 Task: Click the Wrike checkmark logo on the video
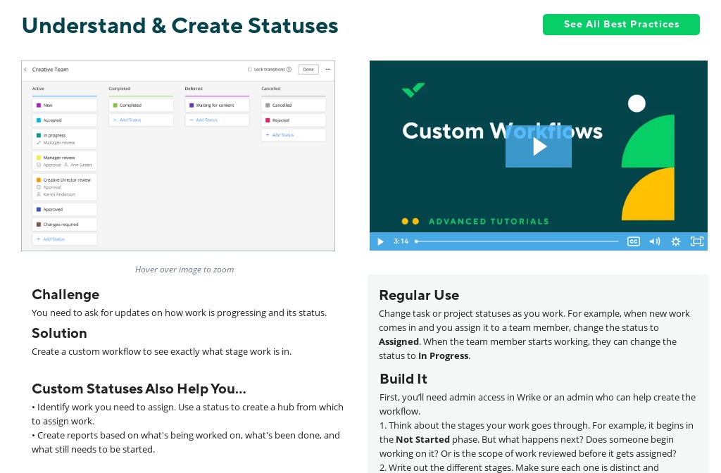413,90
